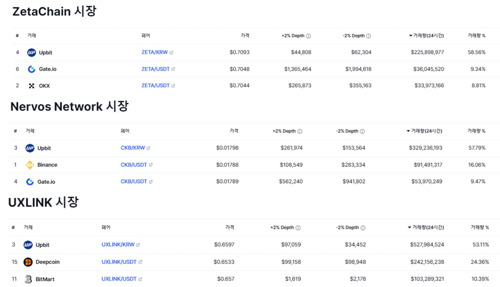
Task: Open the UXLINK/KRW pair link
Action: (x=118, y=245)
